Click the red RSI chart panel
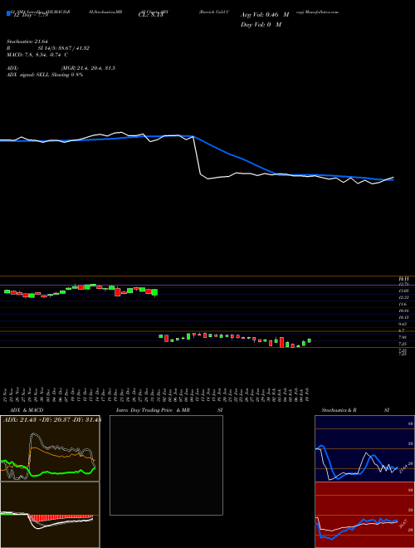Screen dimensions: 415x548 364,515
